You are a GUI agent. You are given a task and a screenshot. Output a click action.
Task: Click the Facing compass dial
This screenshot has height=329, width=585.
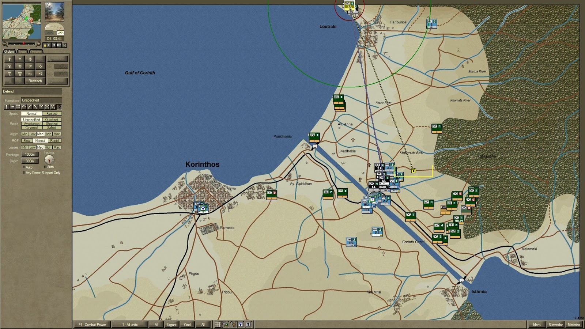pyautogui.click(x=49, y=160)
